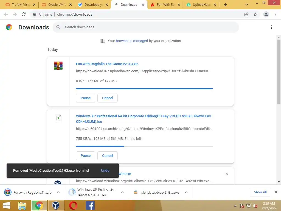This screenshot has width=281, height=211.
Task: Close the Fun With Ra tab
Action: 179,5
